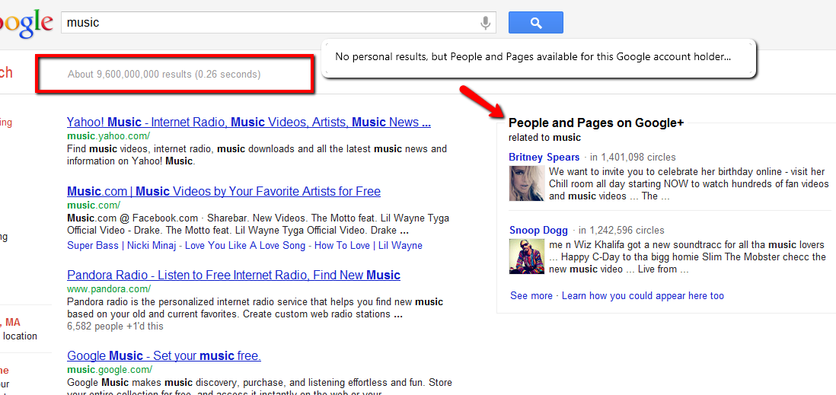The height and width of the screenshot is (395, 836).
Task: Click the music.google.com green URL
Action: (x=110, y=369)
